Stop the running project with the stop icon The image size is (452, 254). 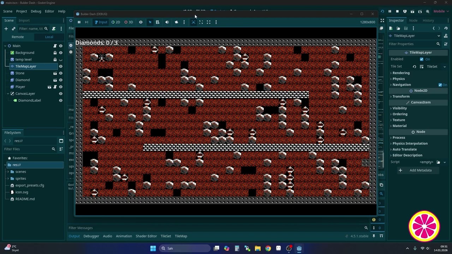pos(397,11)
